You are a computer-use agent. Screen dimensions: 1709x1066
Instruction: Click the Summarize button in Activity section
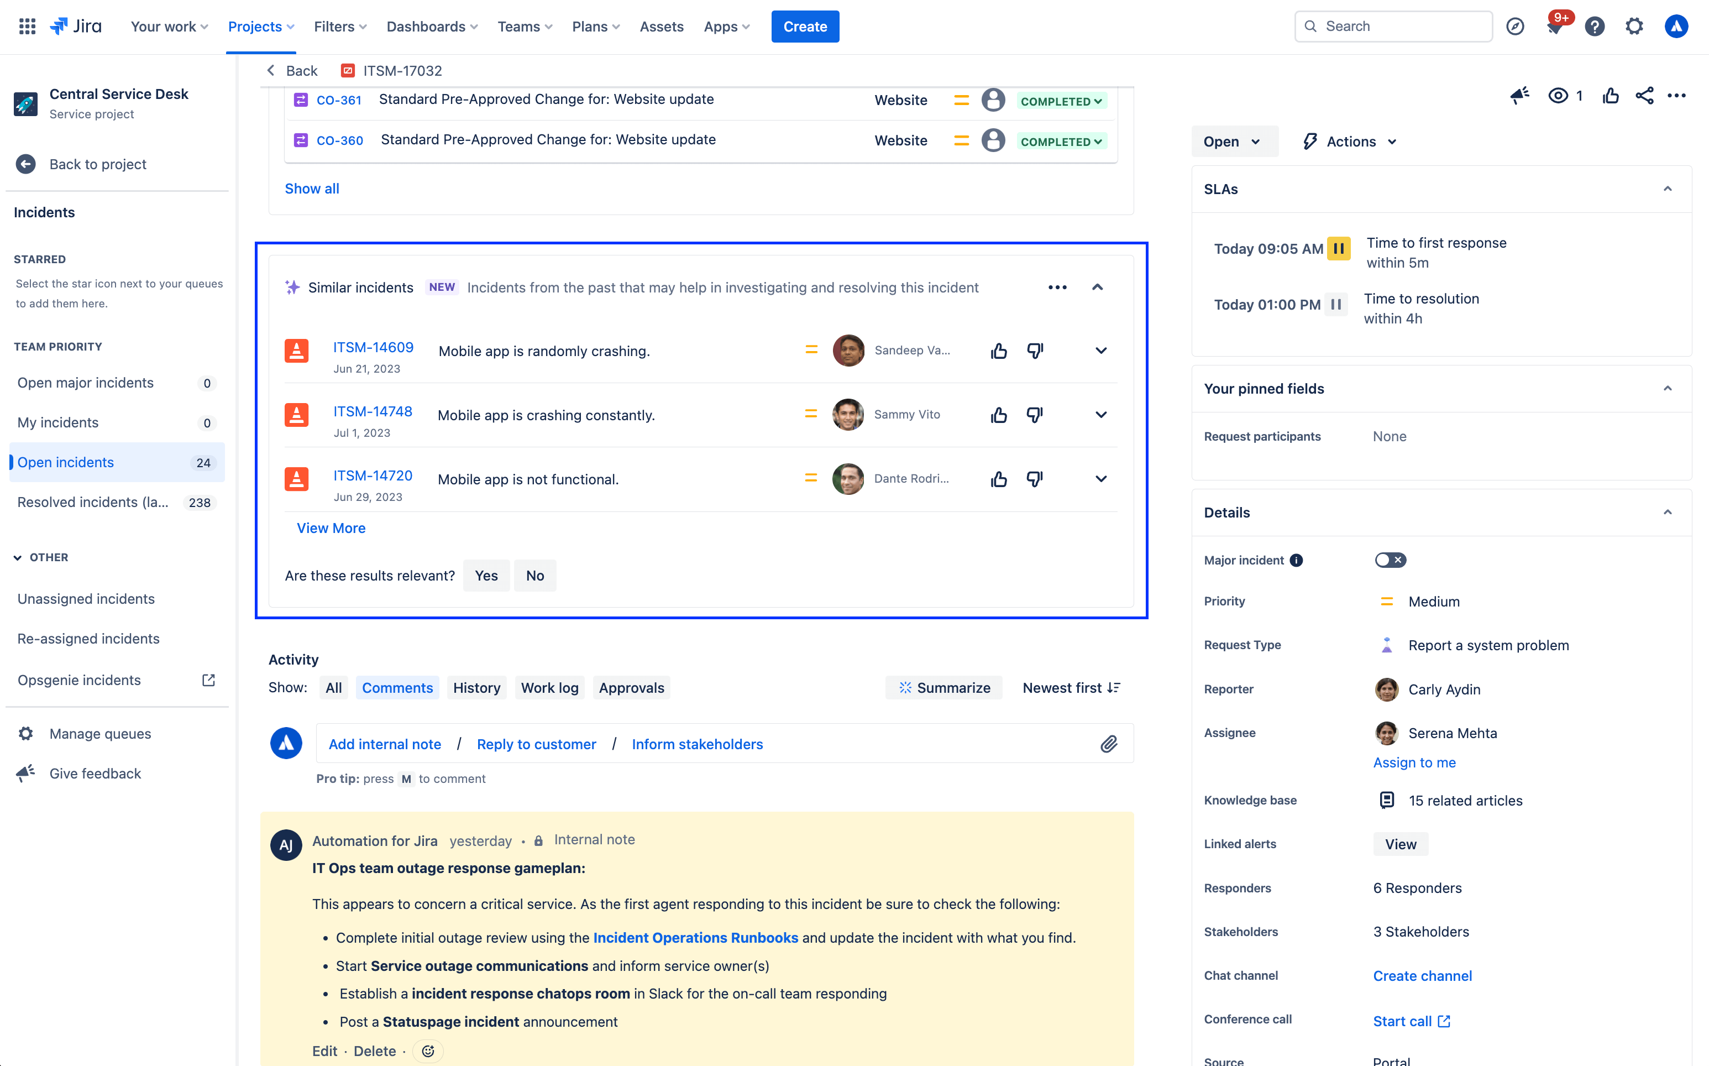pyautogui.click(x=943, y=688)
